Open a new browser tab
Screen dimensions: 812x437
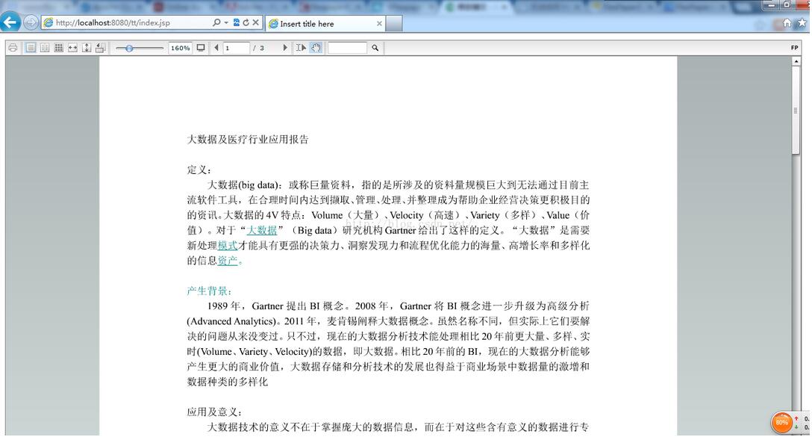point(394,24)
